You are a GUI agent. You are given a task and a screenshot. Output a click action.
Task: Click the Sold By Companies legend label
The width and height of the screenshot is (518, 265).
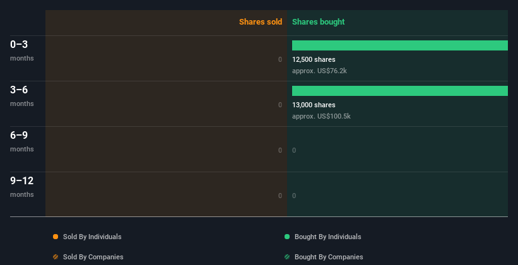tap(93, 257)
